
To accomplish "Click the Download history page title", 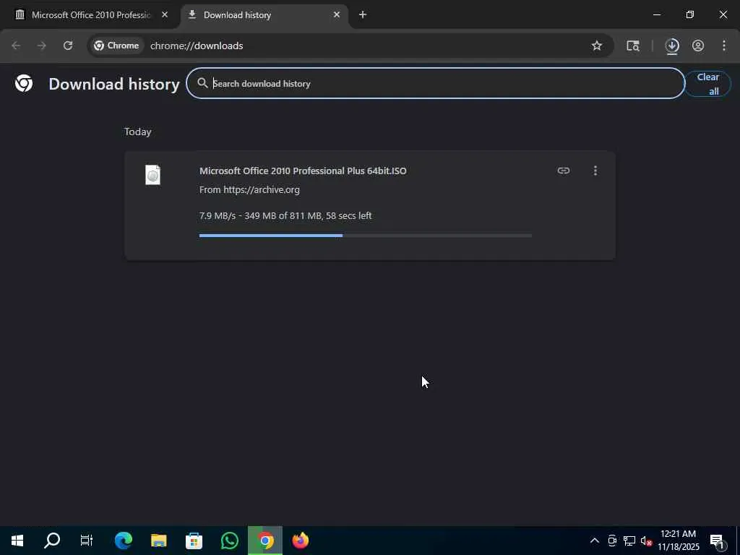I will 114,84.
